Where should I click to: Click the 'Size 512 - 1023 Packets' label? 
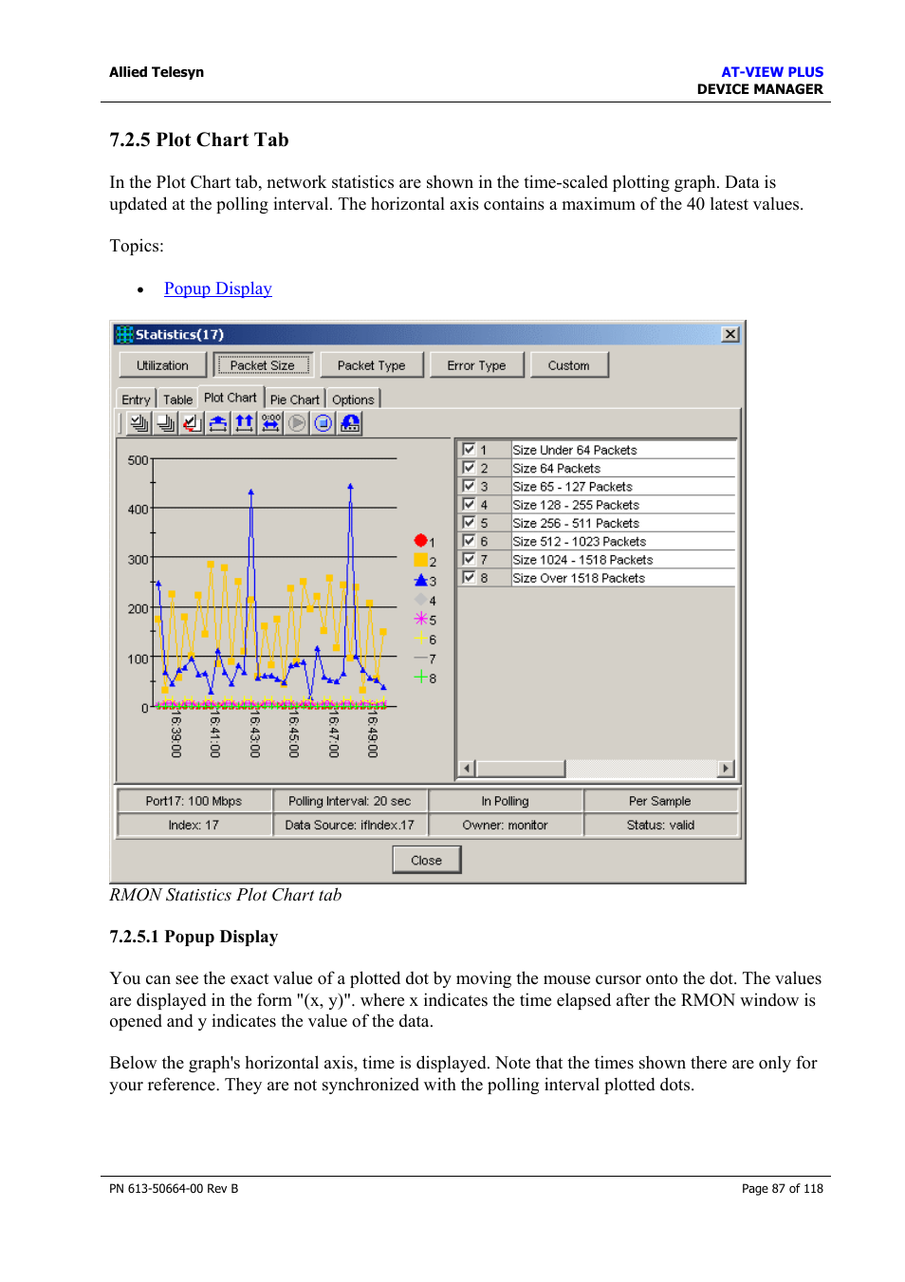coord(580,541)
